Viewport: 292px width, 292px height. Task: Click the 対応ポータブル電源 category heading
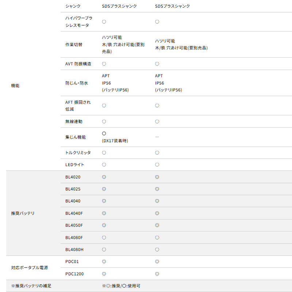(x=30, y=268)
